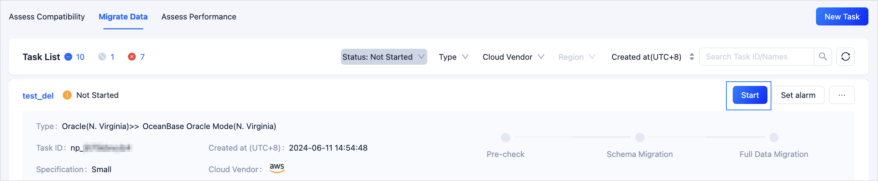This screenshot has height=181, width=878.
Task: Click the orange Not Started warning icon
Action: pos(67,95)
